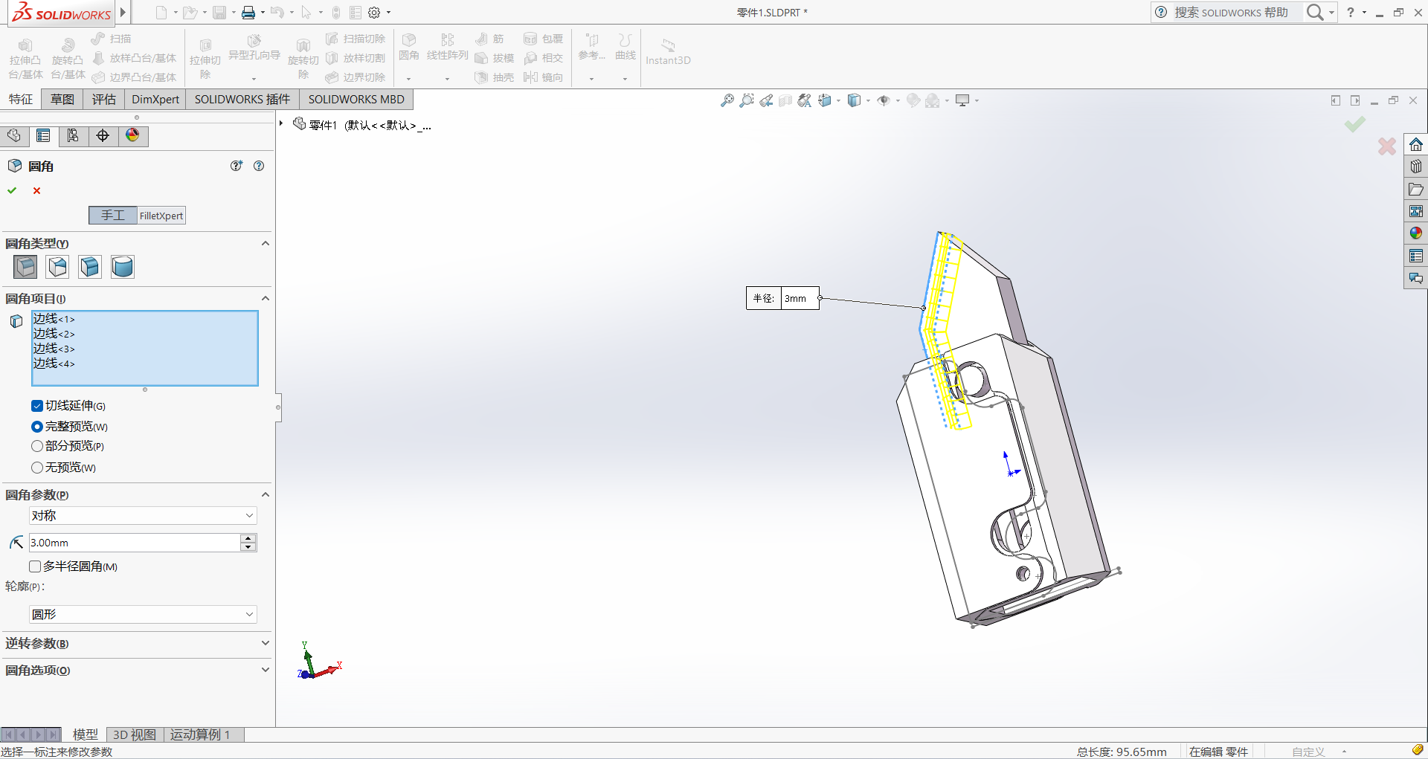This screenshot has width=1428, height=759.
Task: Confirm the fillet with the green checkmark
Action: coord(12,191)
